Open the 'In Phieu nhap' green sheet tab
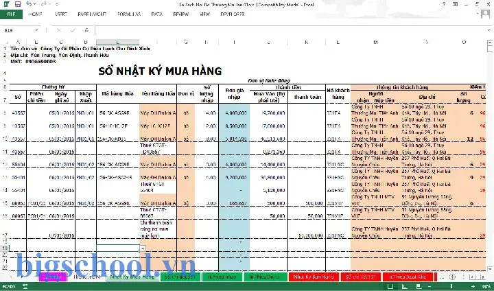494x291 pixels. point(222,277)
